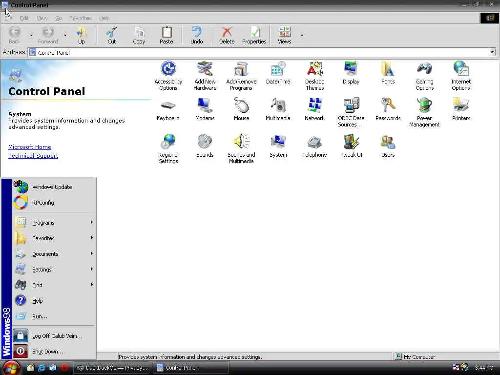Open Power Management icon

pos(424,112)
